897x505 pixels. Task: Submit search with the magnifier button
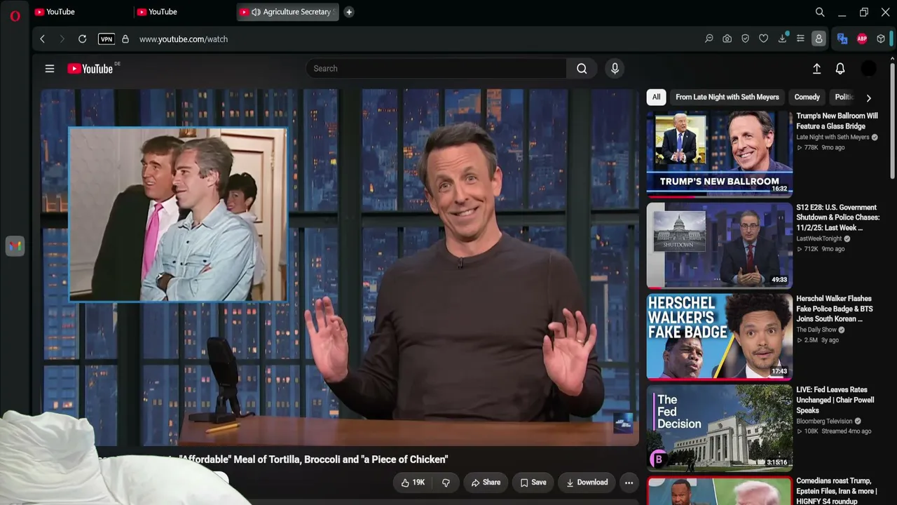pyautogui.click(x=582, y=69)
